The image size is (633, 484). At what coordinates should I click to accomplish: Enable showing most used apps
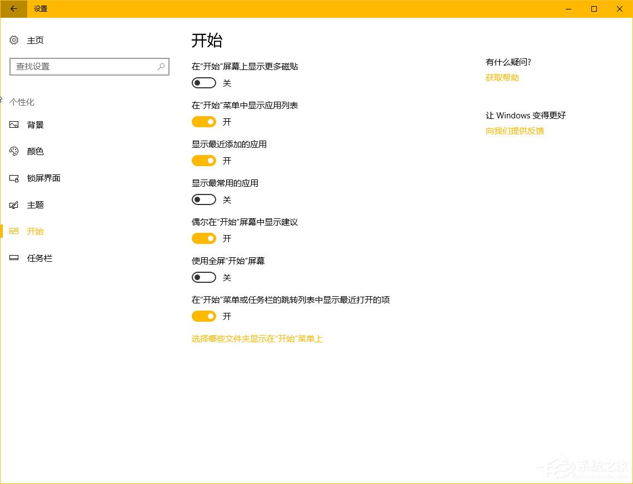[203, 199]
